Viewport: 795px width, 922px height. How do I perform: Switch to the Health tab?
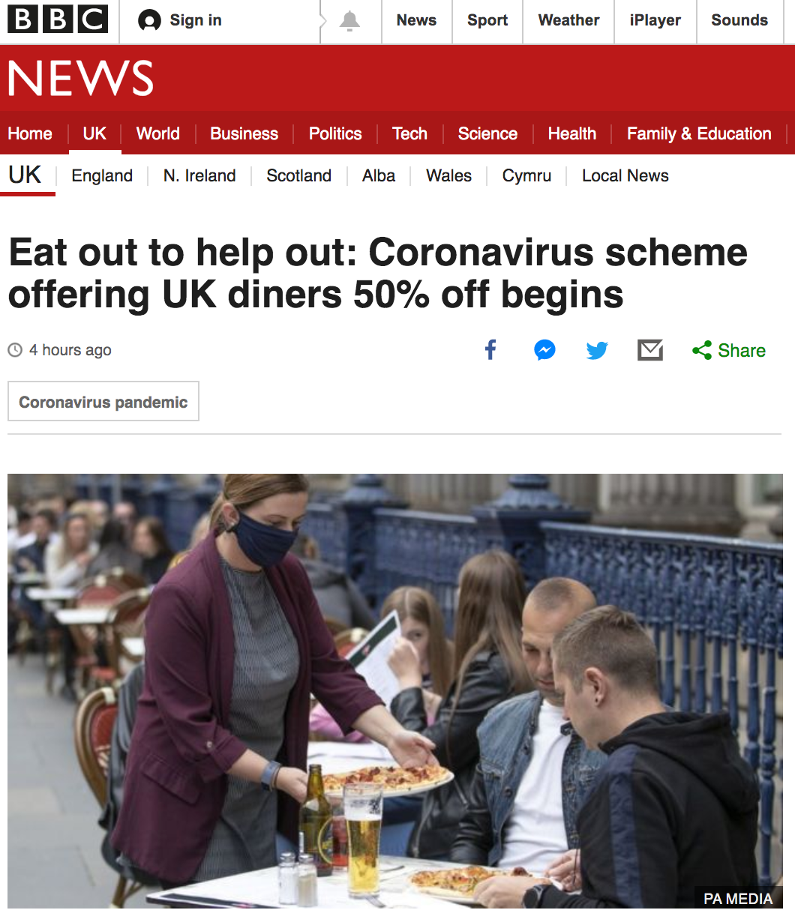(x=572, y=133)
